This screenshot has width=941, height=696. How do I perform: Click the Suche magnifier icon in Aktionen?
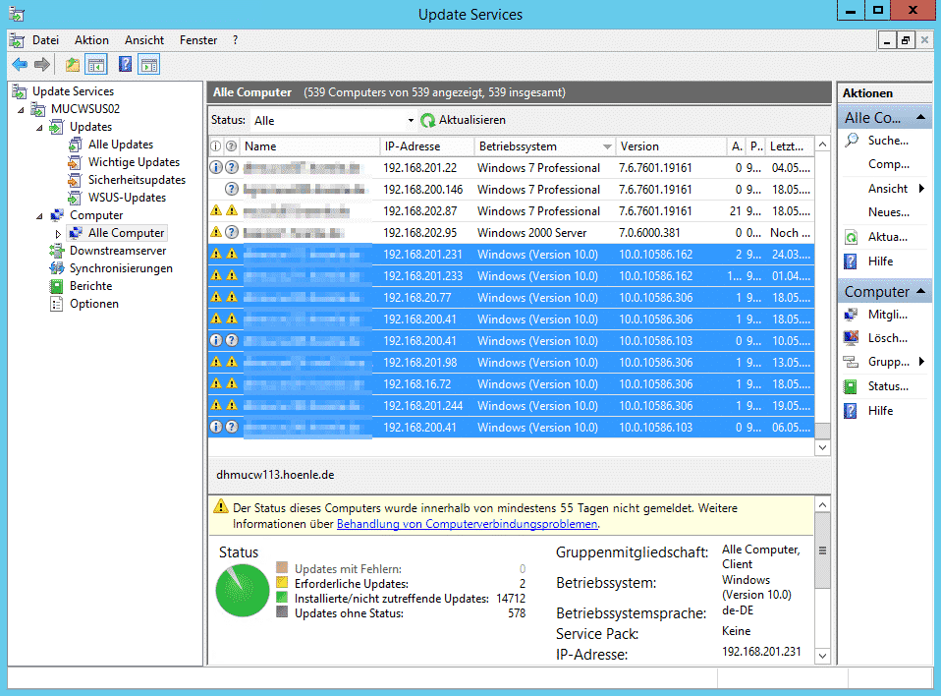click(x=852, y=141)
